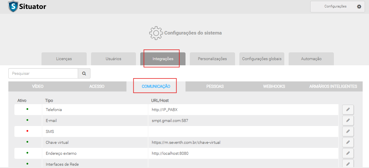The height and width of the screenshot is (168, 369).
Task: Switch to the WEBHOOKS sub-tab
Action: pyautogui.click(x=274, y=86)
